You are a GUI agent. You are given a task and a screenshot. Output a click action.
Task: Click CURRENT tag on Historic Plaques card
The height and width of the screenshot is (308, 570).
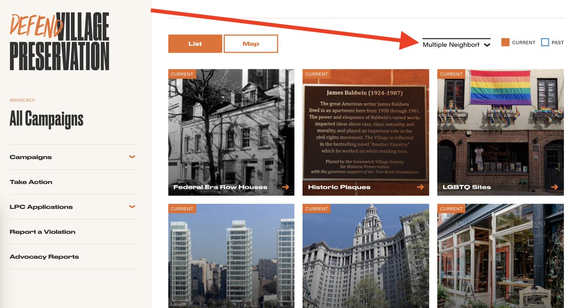point(317,74)
